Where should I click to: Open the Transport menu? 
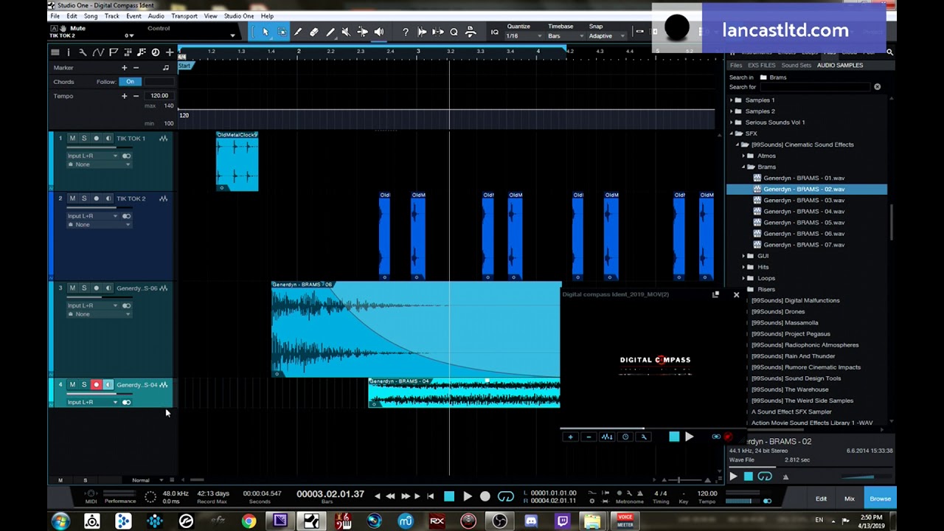coord(184,15)
